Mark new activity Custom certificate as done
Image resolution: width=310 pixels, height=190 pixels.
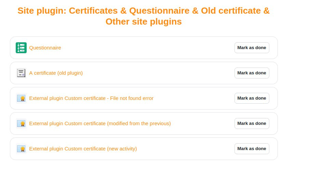pyautogui.click(x=252, y=149)
